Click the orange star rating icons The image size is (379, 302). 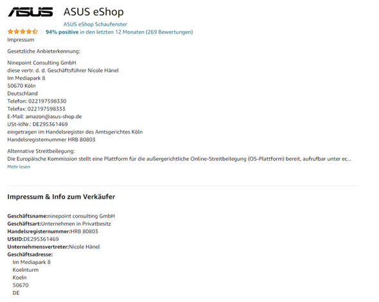22,31
